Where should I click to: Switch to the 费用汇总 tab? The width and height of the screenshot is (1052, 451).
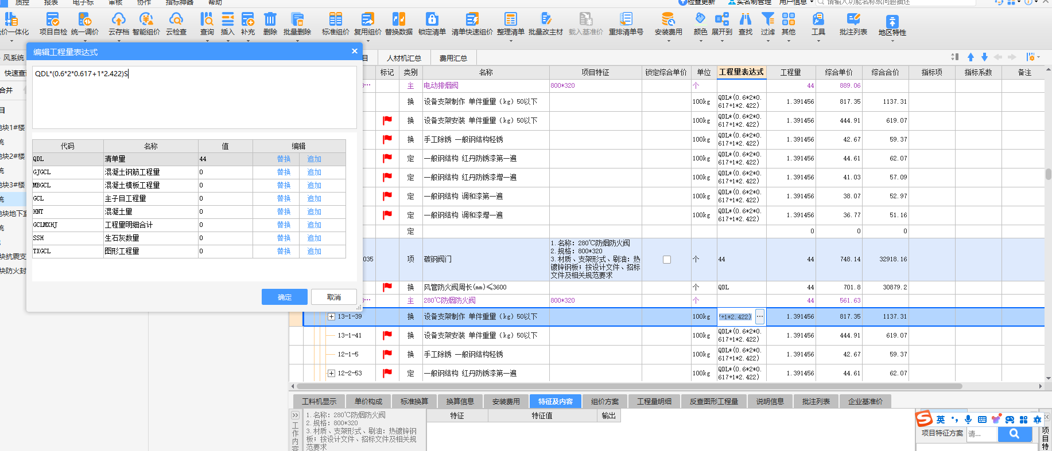[453, 58]
